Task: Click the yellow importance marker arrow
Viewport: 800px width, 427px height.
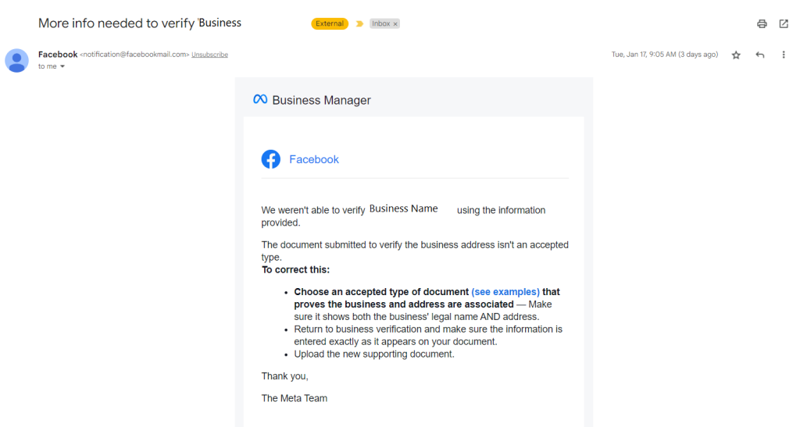Action: coord(359,24)
